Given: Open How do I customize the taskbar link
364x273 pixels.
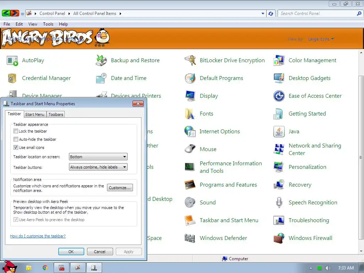Looking at the screenshot, I should (38, 236).
